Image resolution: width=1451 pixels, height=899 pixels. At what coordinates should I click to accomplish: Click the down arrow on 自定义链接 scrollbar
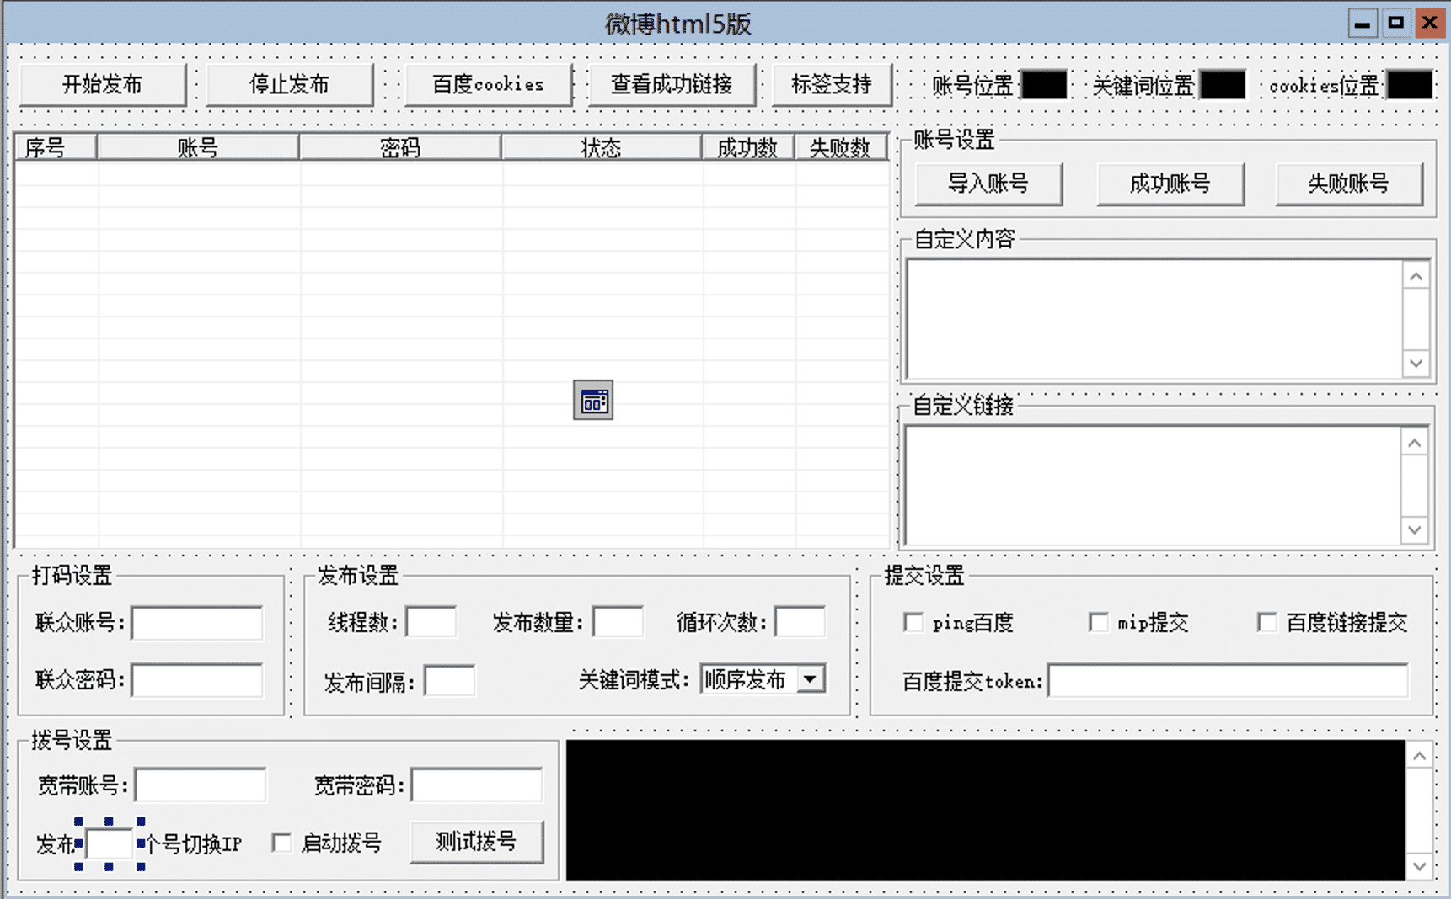[x=1414, y=530]
